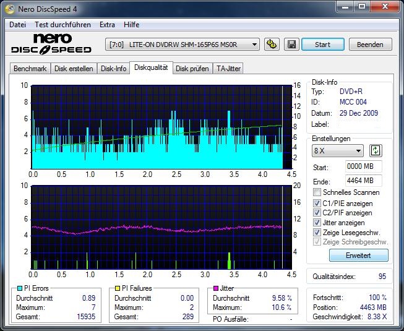Uncheck Zeige Lesegeschw. option
This screenshot has width=404, height=331.
[317, 233]
